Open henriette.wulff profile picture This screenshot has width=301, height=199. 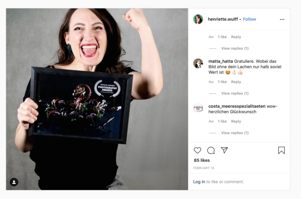pyautogui.click(x=198, y=19)
